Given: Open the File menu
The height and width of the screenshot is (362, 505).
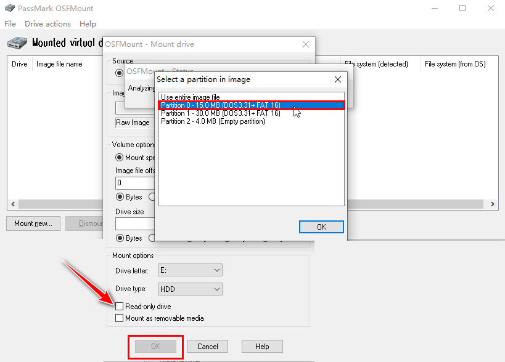Looking at the screenshot, I should pyautogui.click(x=10, y=23).
